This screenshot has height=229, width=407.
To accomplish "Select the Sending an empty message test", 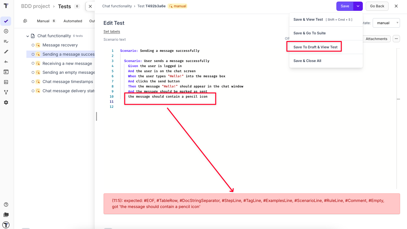I will click(x=68, y=72).
